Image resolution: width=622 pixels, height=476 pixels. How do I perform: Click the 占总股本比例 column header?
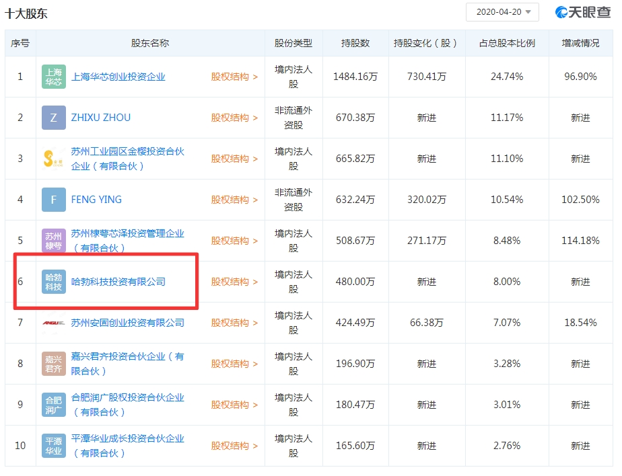(x=507, y=43)
